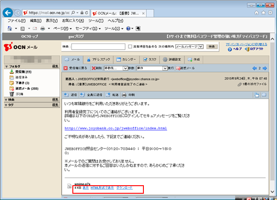Open a new browser tab
This screenshot has width=277, height=200.
[150, 13]
